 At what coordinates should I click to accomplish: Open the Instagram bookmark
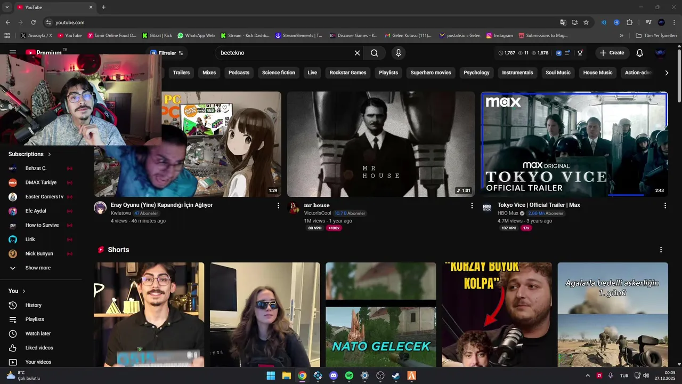pyautogui.click(x=499, y=36)
